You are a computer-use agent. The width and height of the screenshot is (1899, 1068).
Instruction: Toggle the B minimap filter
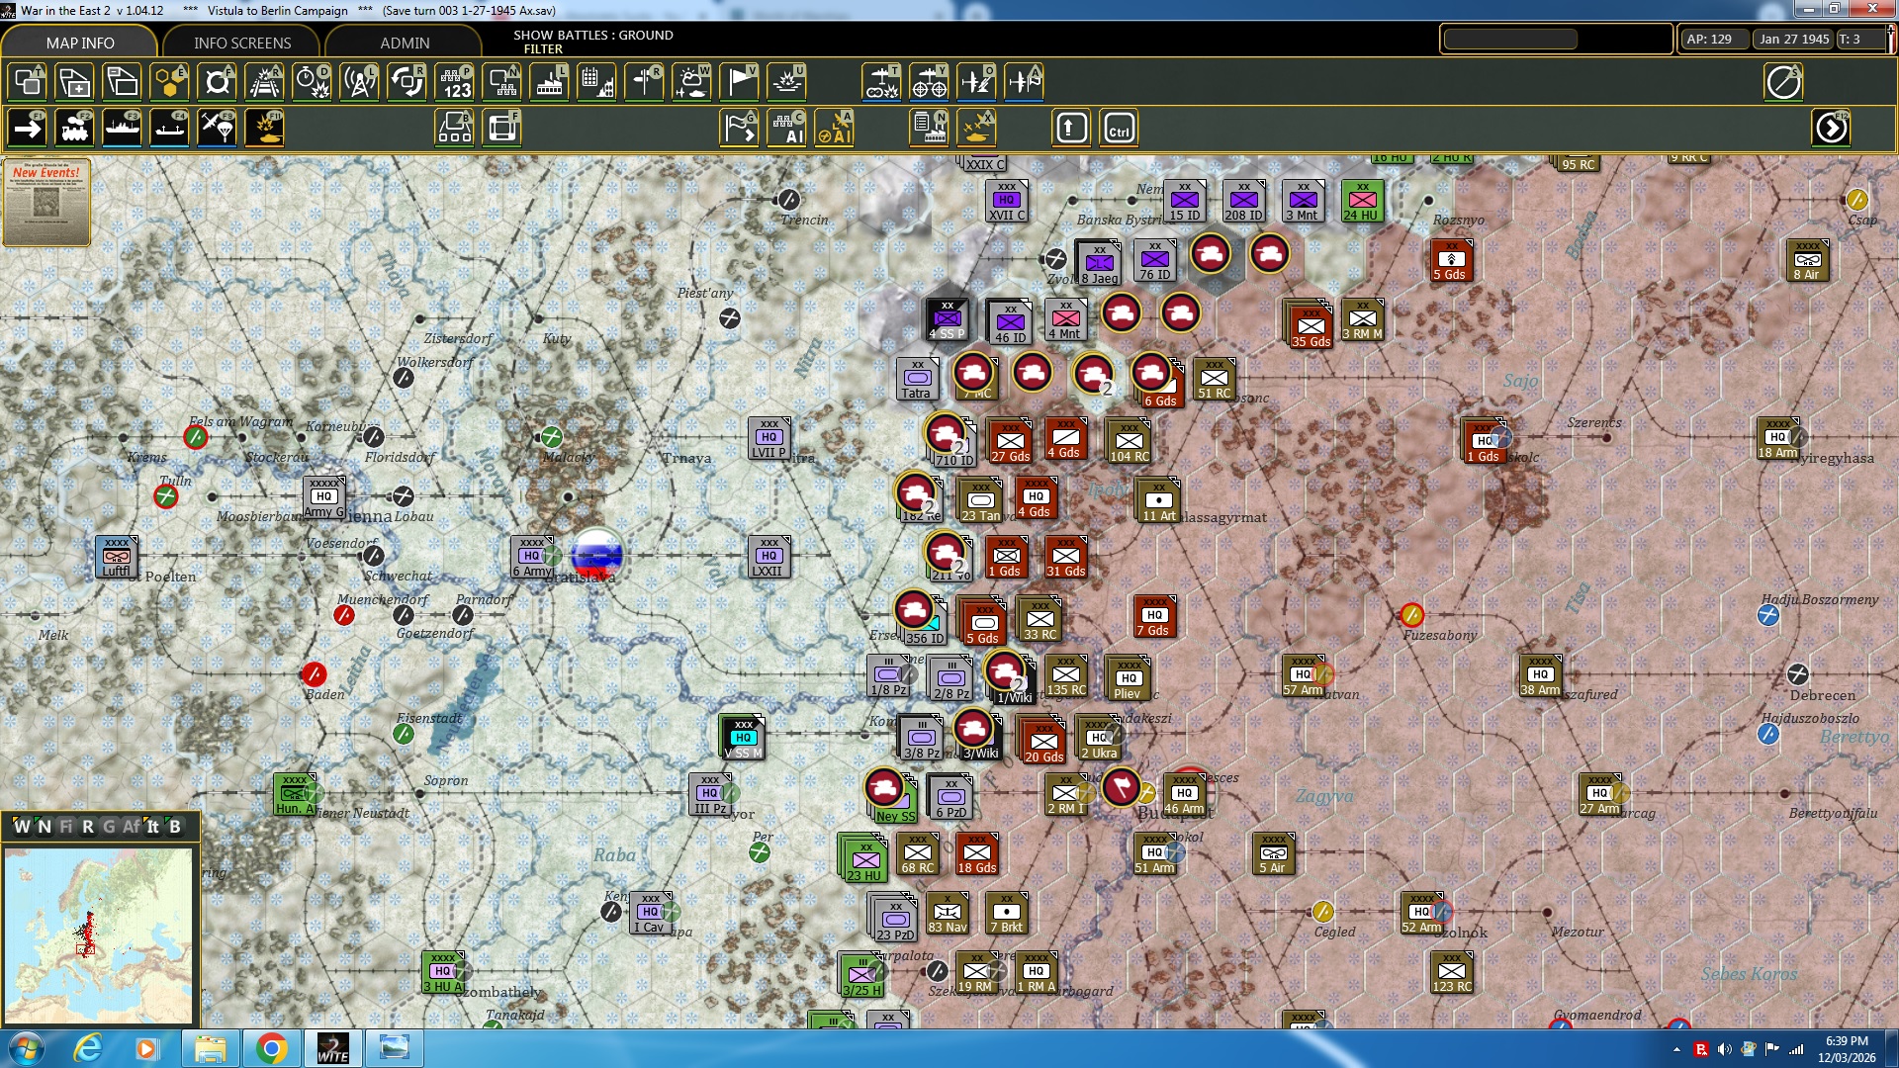175,827
